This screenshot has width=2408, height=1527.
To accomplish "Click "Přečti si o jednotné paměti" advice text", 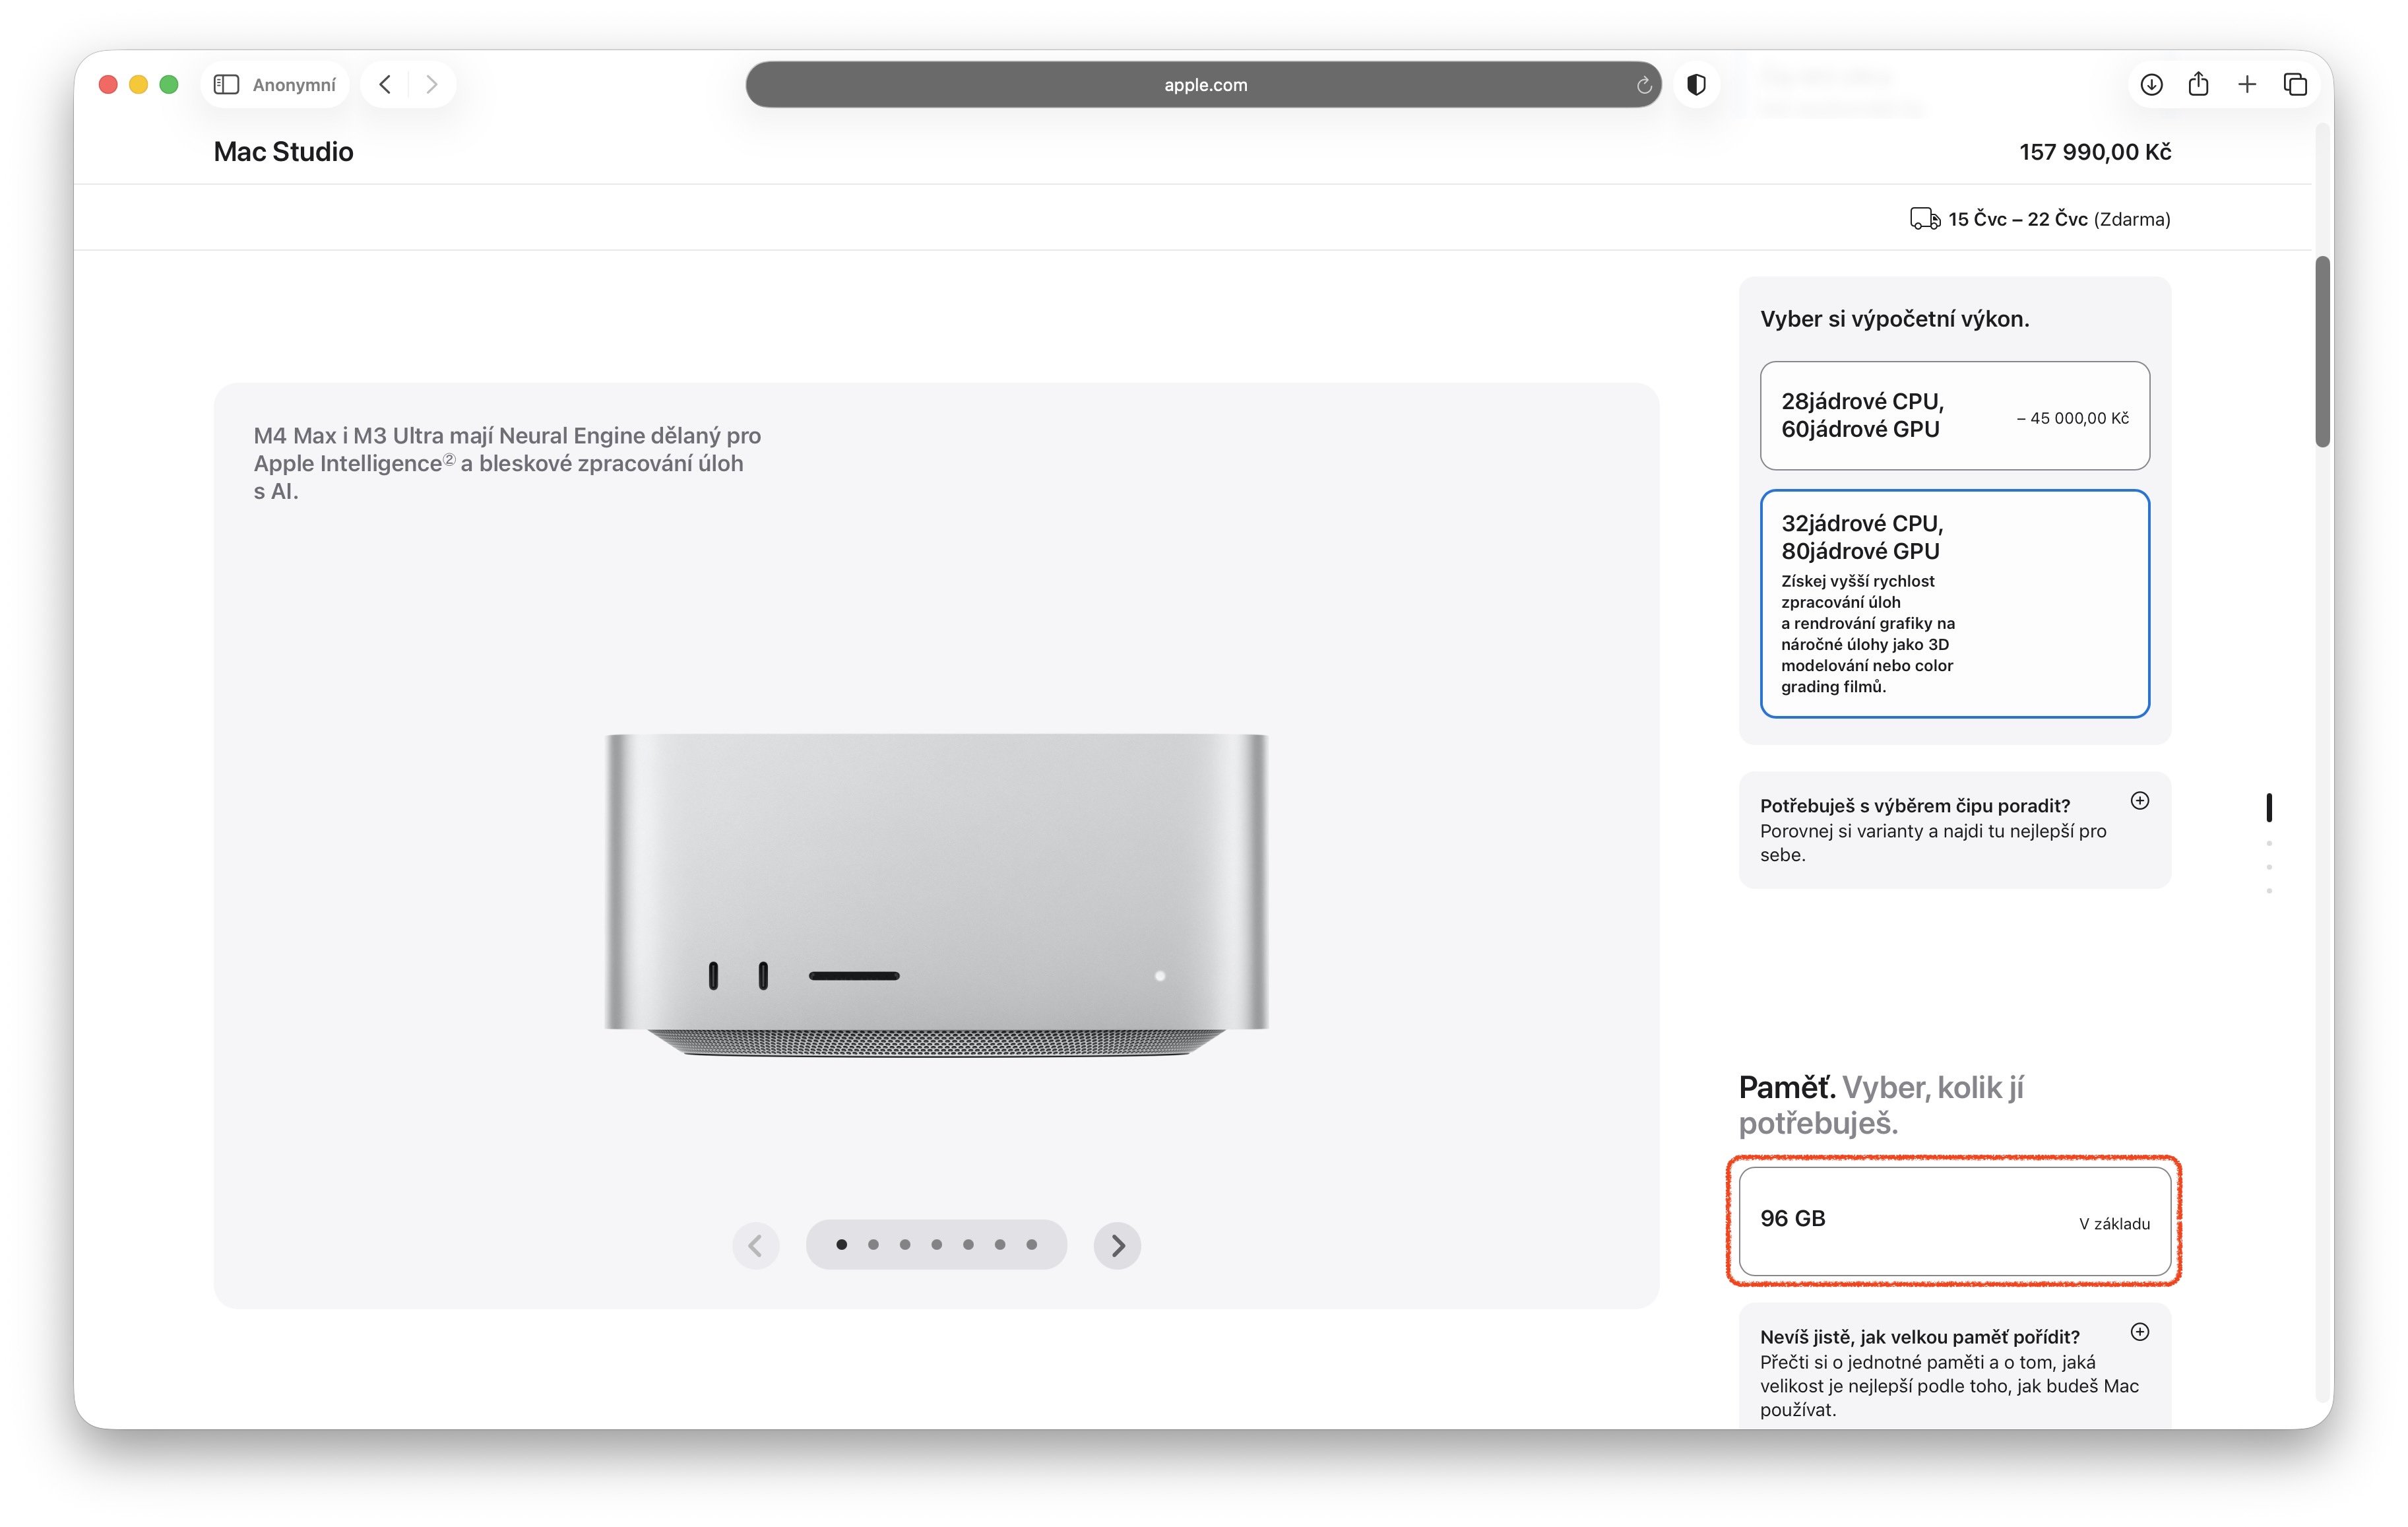I will (x=1949, y=1386).
